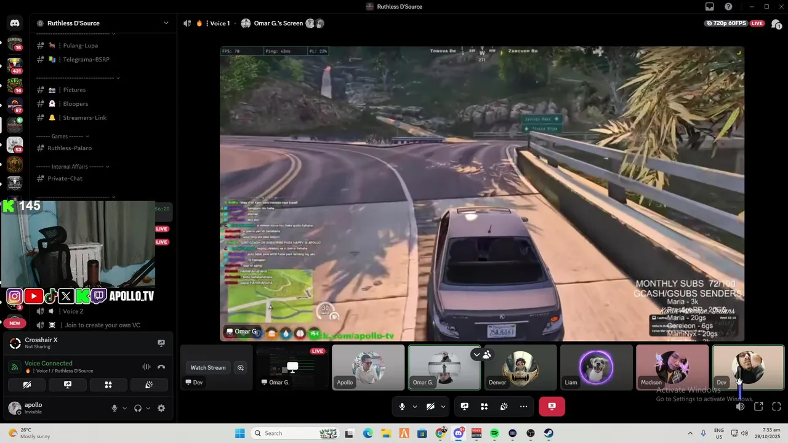
Task: Disconnect from voice using phone icon
Action: [x=161, y=367]
